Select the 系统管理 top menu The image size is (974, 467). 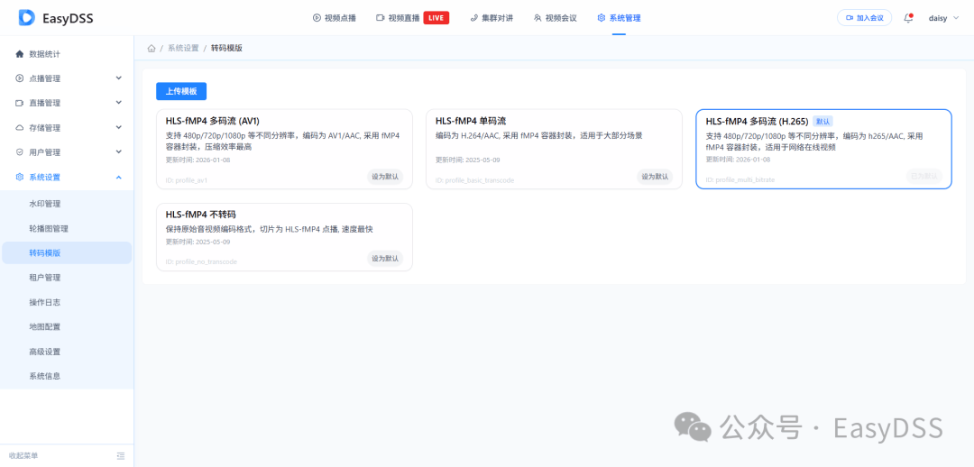tap(619, 18)
